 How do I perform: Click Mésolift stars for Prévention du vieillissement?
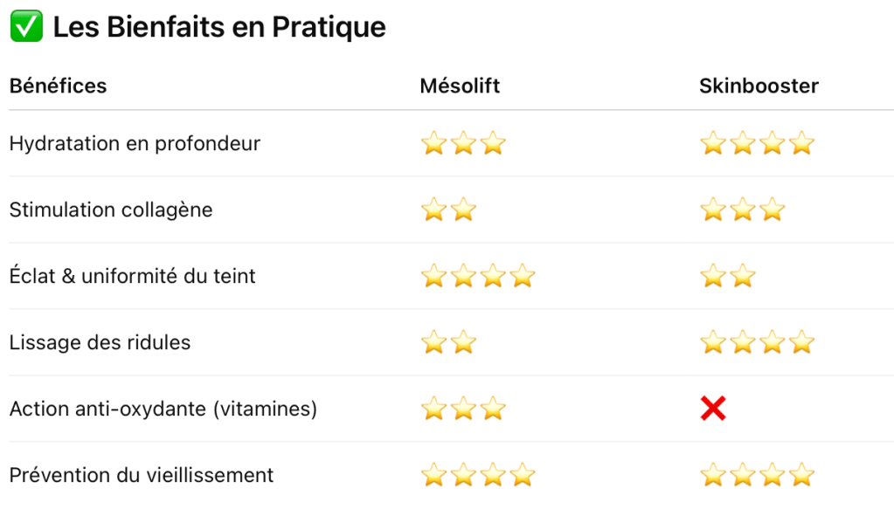click(x=477, y=475)
